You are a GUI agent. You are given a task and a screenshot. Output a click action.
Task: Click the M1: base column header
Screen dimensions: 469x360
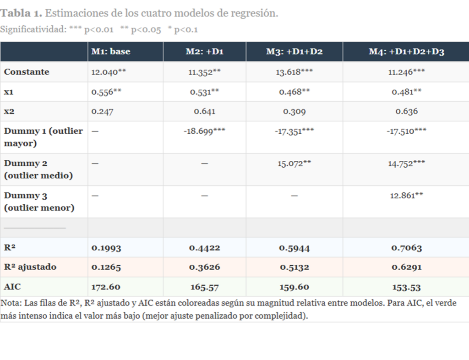pyautogui.click(x=110, y=52)
